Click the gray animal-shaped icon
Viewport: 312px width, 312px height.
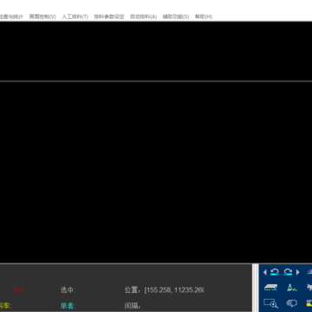309,287
